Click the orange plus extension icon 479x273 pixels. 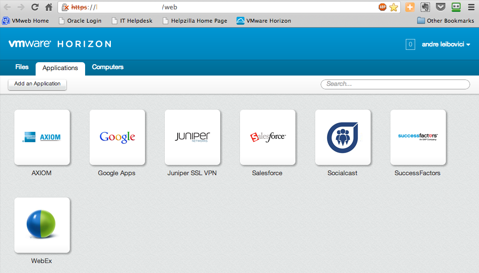tap(410, 7)
